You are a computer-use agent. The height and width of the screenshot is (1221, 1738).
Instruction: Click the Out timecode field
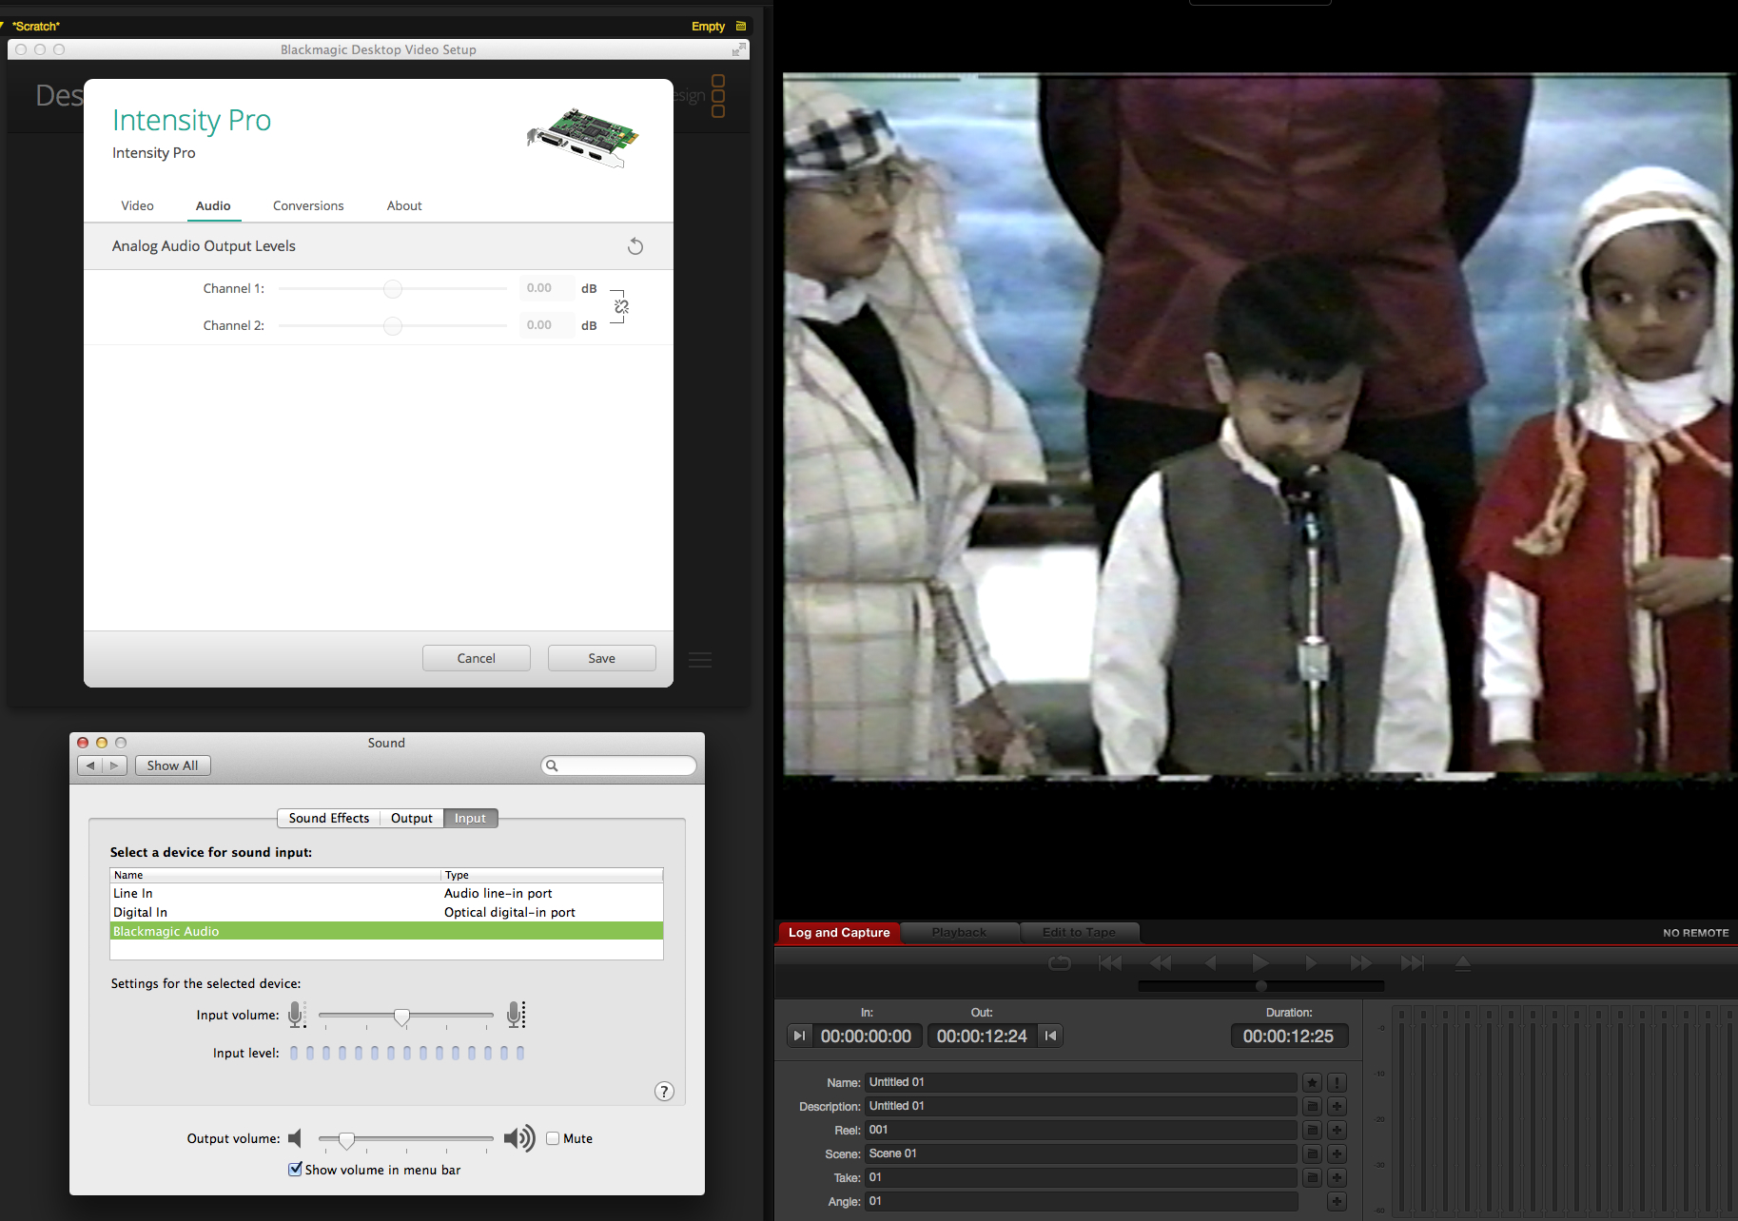tap(982, 1036)
